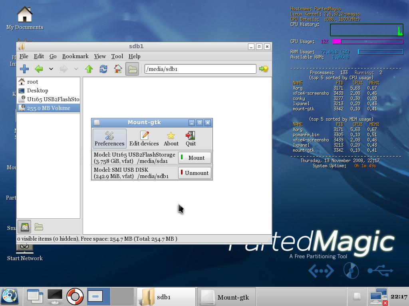Click the /media/sdb1 address field

tap(201, 69)
